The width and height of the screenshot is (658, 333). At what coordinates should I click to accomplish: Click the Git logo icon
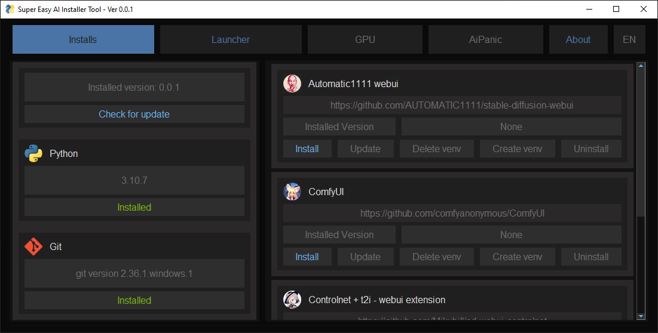tap(33, 246)
